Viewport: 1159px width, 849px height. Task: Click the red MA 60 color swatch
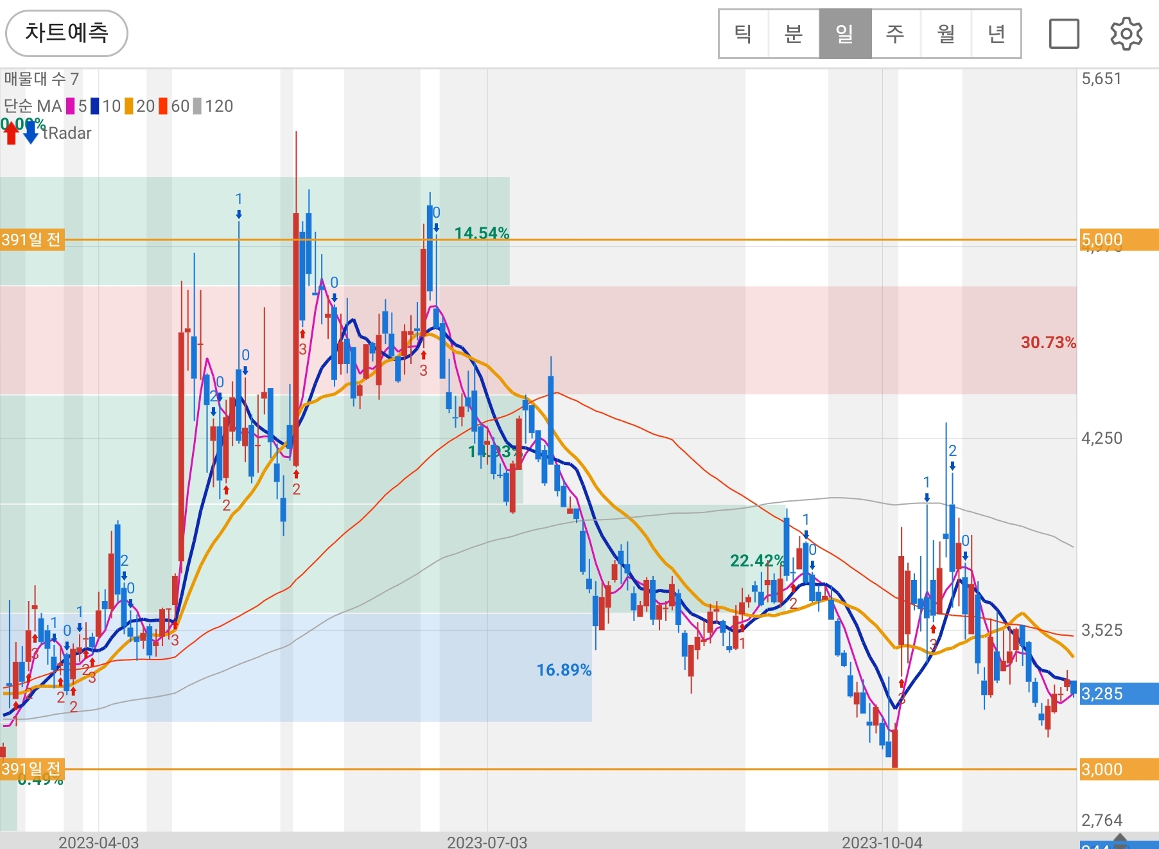click(x=163, y=106)
